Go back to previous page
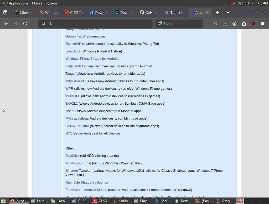269x204 pixels. [x=6, y=24]
